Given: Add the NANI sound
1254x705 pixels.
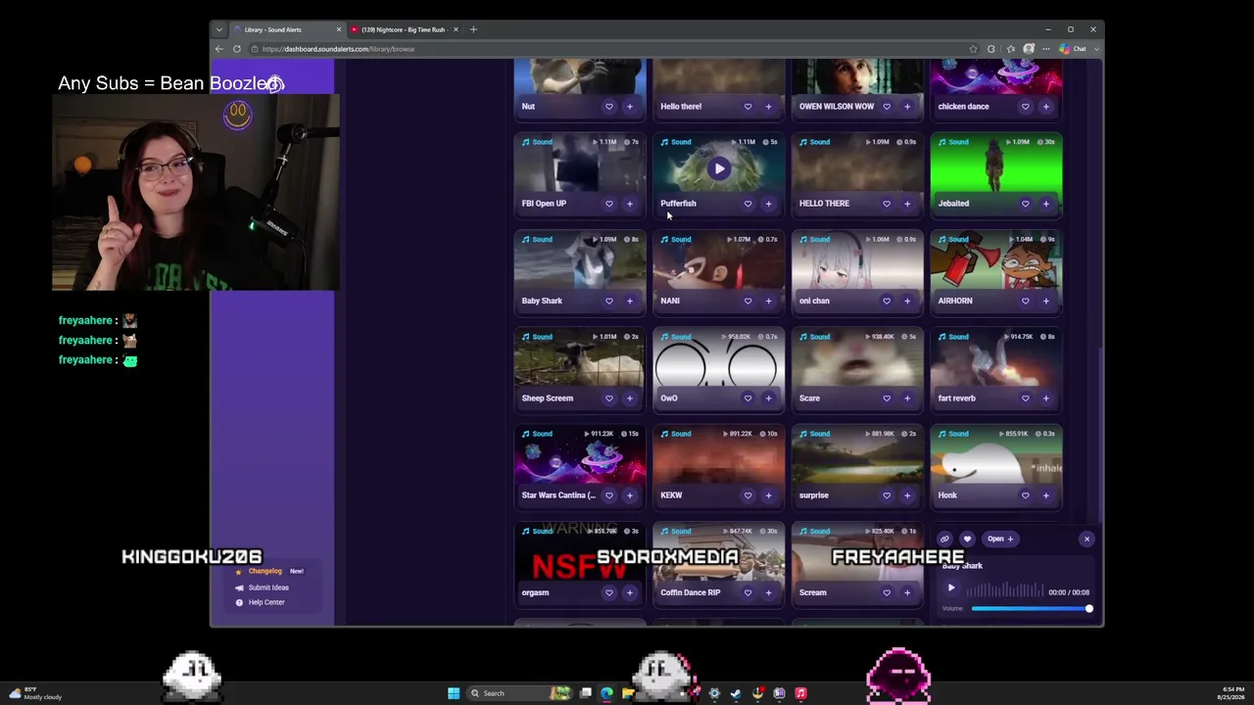Looking at the screenshot, I should [769, 301].
